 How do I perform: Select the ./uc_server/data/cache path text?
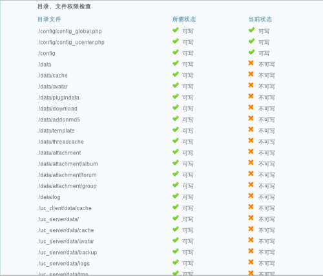[x=66, y=231]
